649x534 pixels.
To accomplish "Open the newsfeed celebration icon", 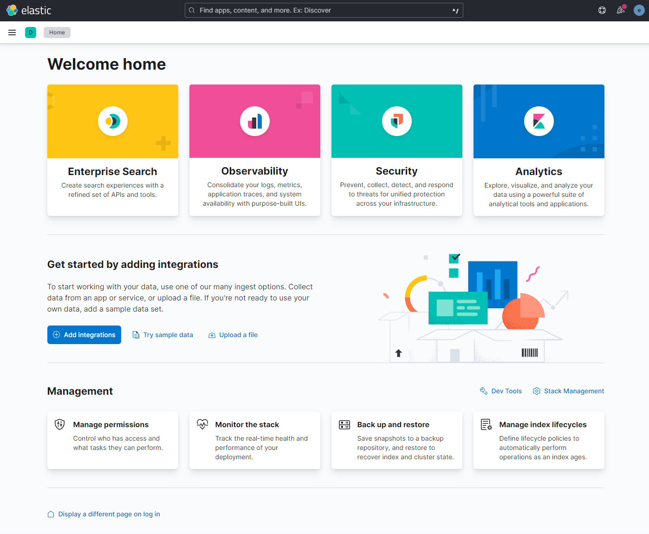I will 621,10.
